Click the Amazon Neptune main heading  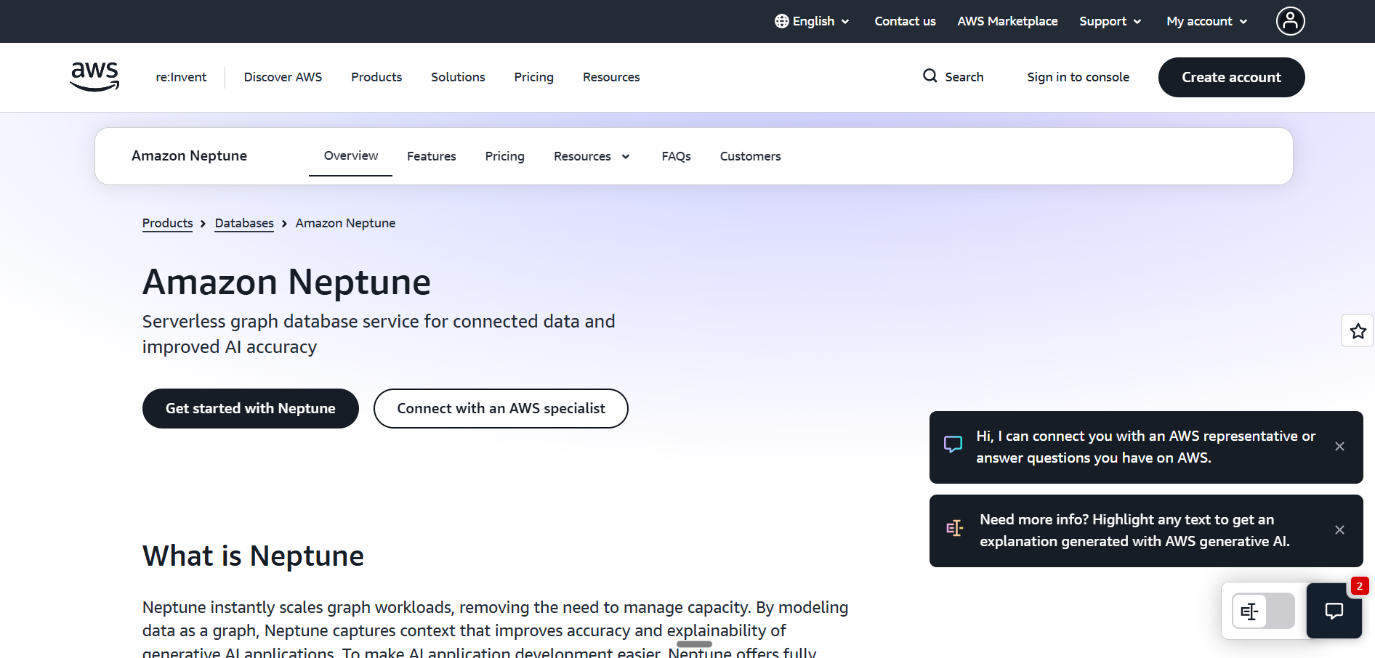pos(286,282)
